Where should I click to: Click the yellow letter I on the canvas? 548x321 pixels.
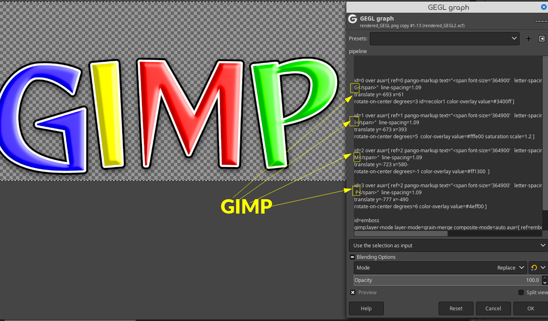click(x=108, y=114)
